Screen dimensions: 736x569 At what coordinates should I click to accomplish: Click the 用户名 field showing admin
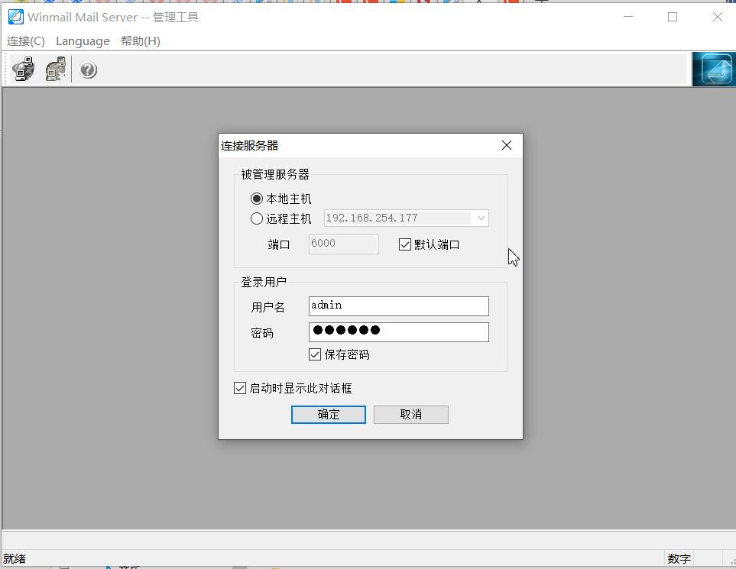point(397,306)
